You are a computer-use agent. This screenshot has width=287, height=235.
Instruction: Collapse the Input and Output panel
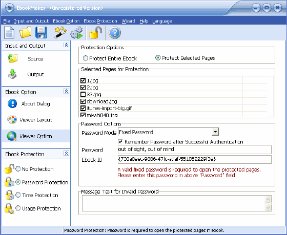pyautogui.click(x=66, y=45)
